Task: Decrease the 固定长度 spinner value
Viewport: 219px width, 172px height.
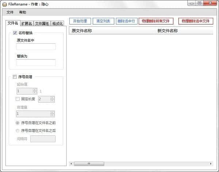Action: click(x=52, y=100)
